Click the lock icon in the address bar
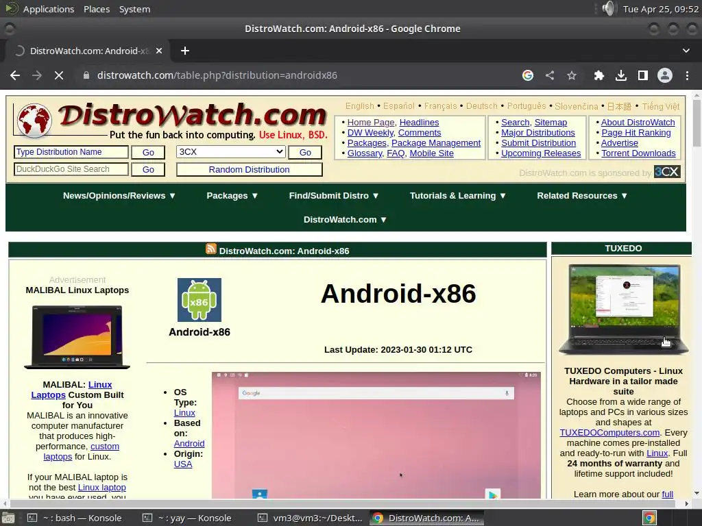The width and height of the screenshot is (702, 526). tap(86, 75)
